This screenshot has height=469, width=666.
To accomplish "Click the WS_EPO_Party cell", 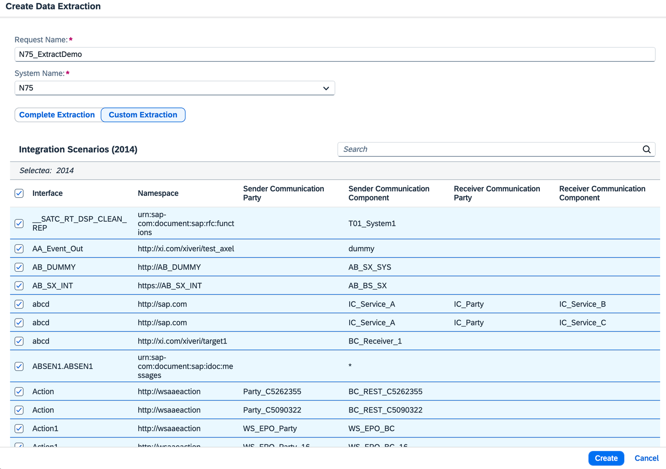I will 270,429.
